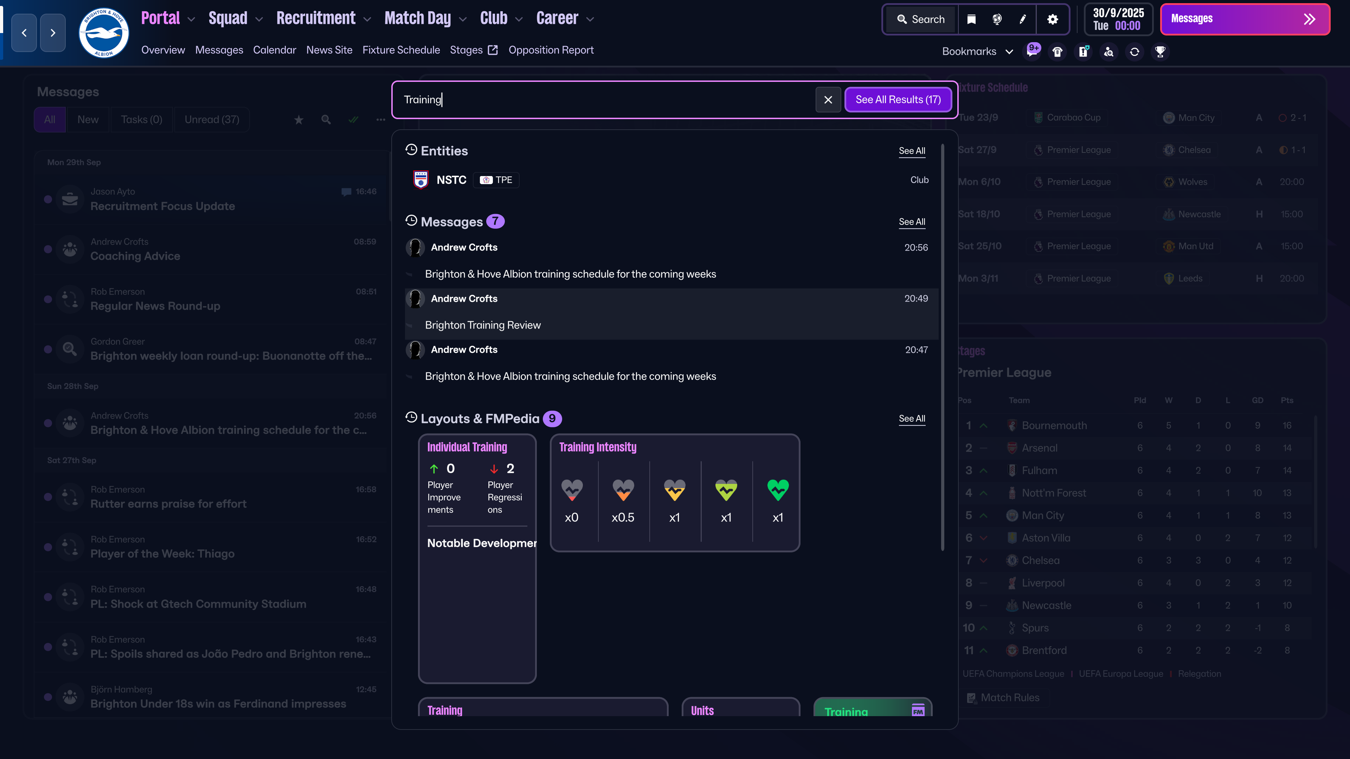Click See All Results (17) button

898,99
